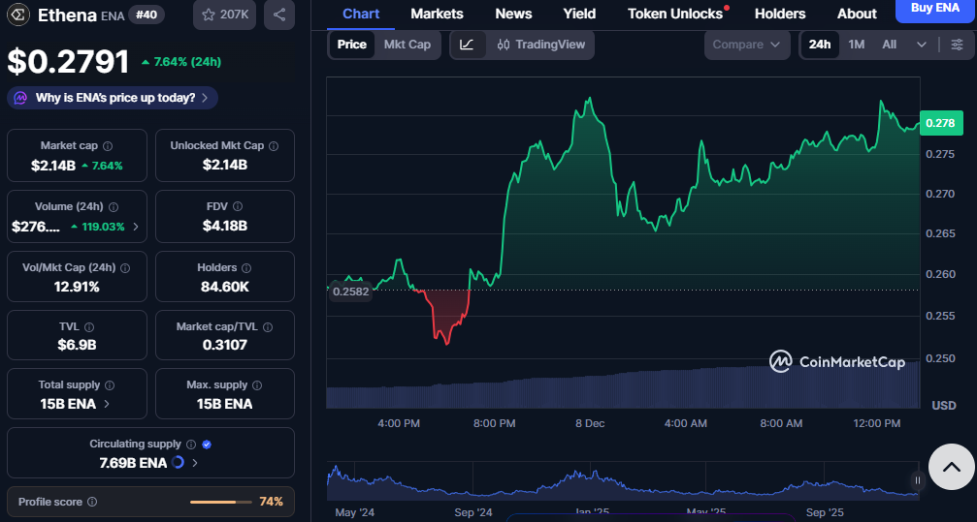The width and height of the screenshot is (977, 522).
Task: Switch to Token Unlocks tab
Action: click(674, 14)
